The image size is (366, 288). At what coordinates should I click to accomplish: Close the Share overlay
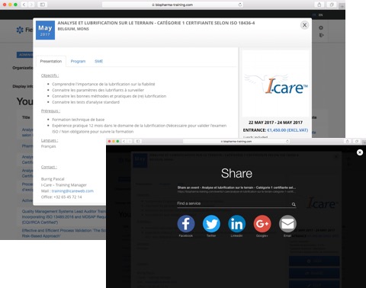(360, 152)
